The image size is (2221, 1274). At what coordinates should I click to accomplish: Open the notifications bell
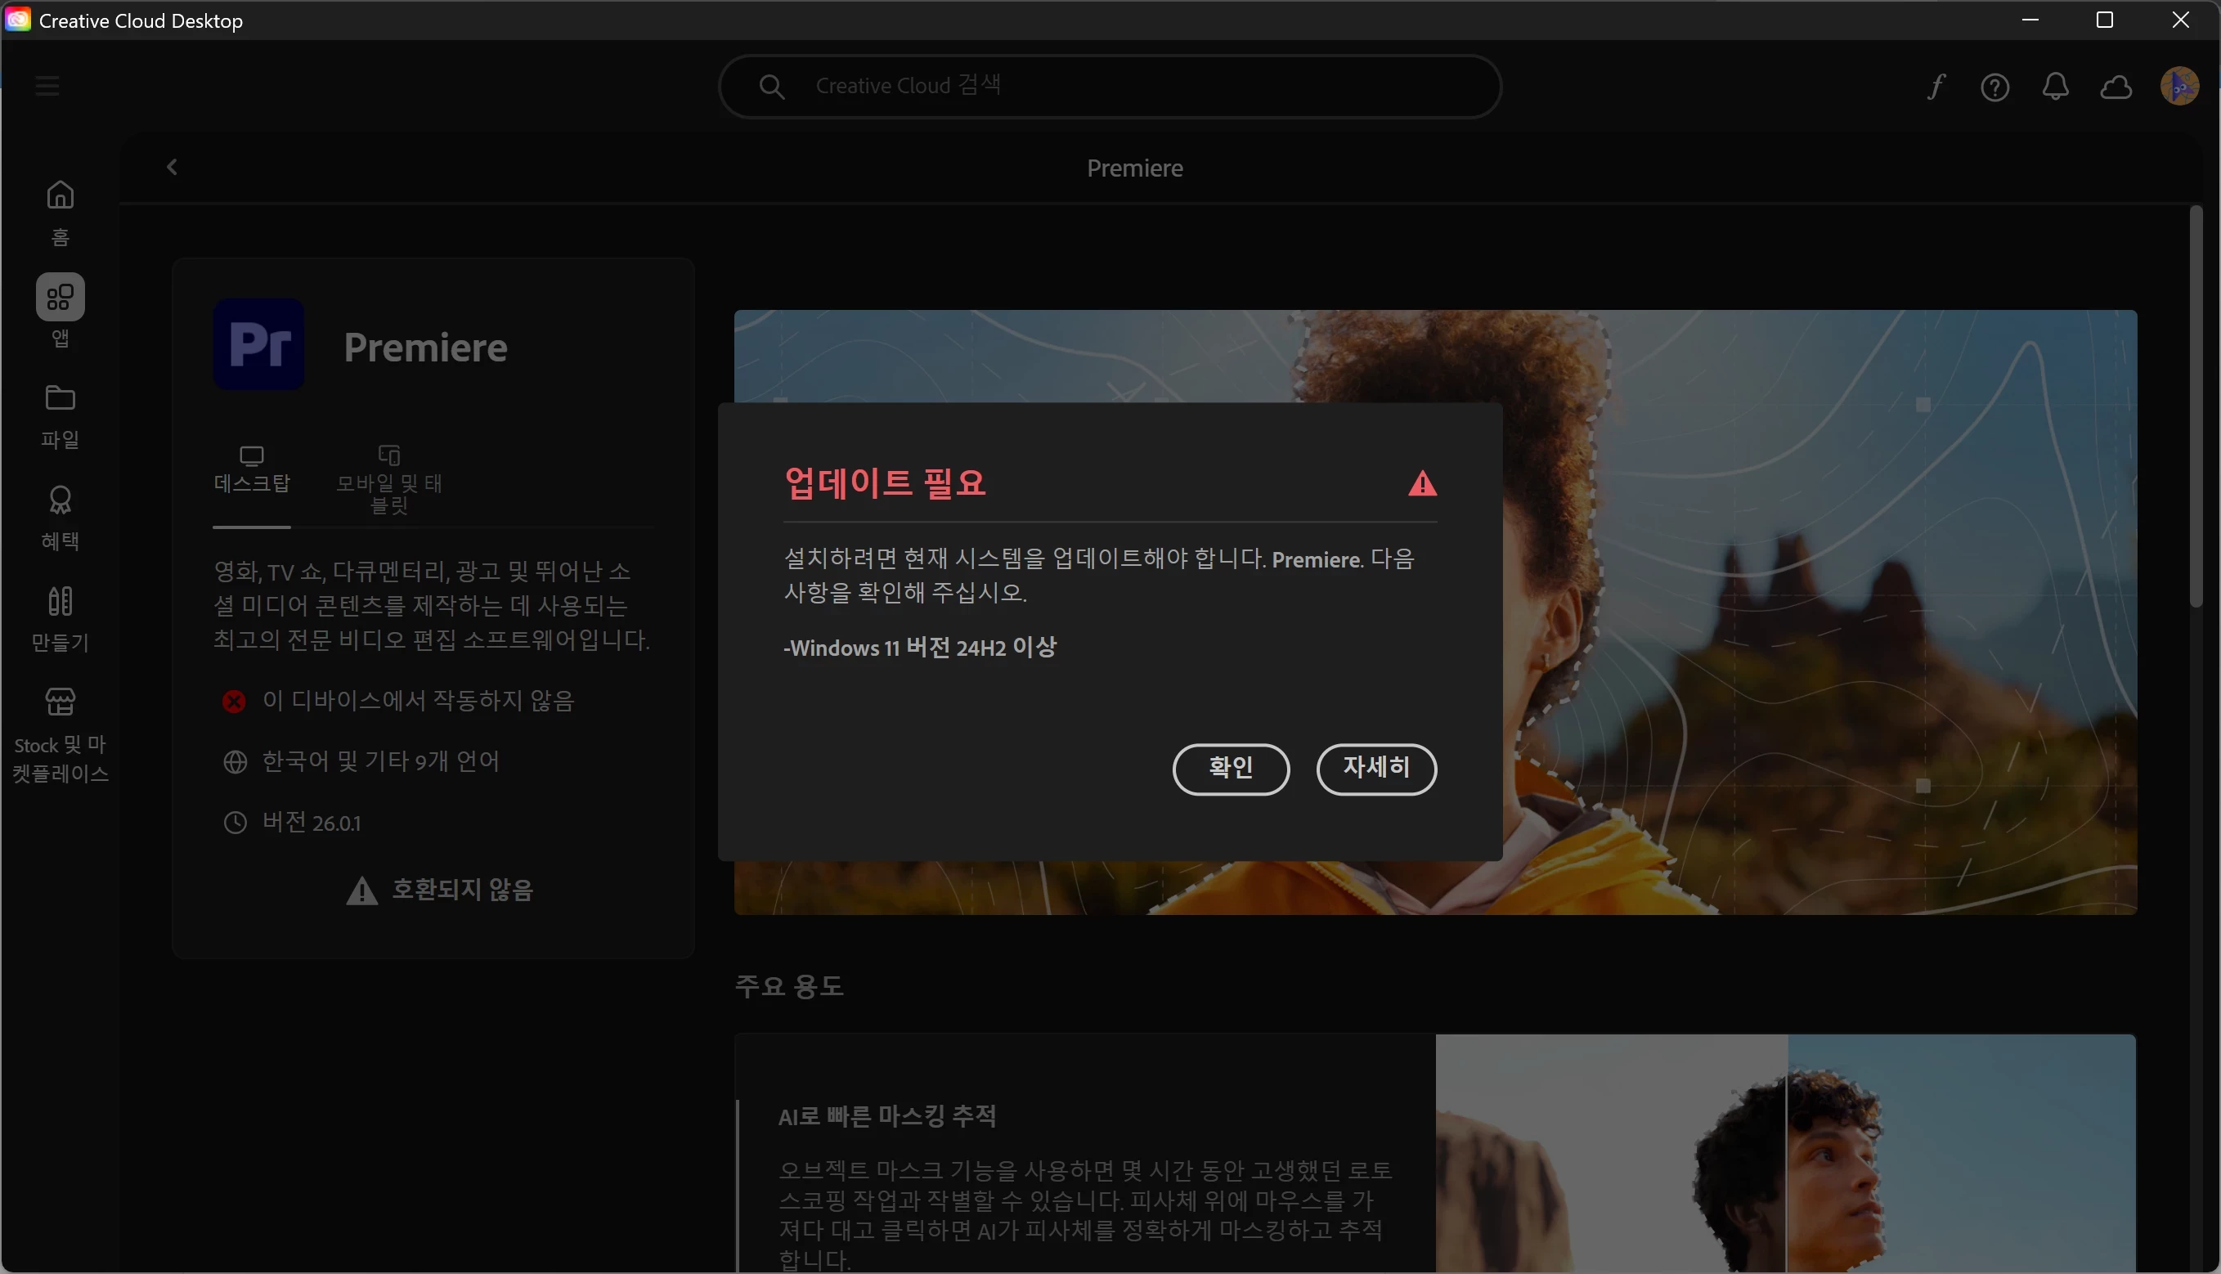2056,87
